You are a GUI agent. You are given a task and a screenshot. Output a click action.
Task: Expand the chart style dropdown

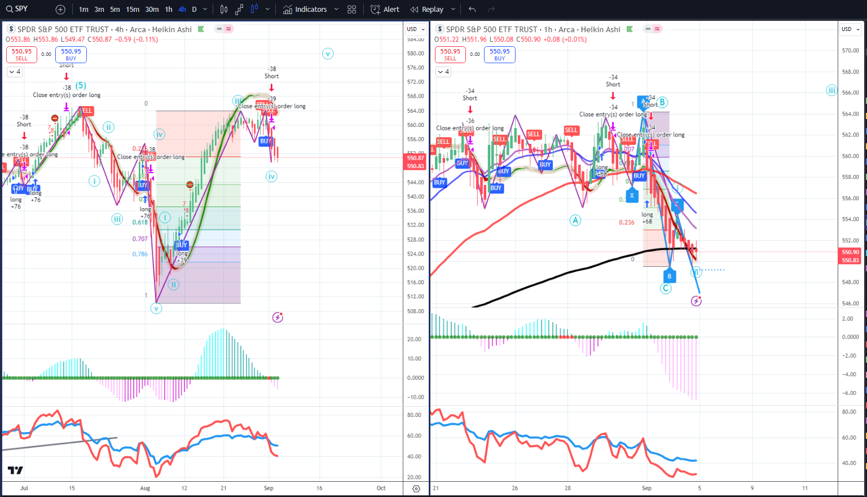point(267,10)
